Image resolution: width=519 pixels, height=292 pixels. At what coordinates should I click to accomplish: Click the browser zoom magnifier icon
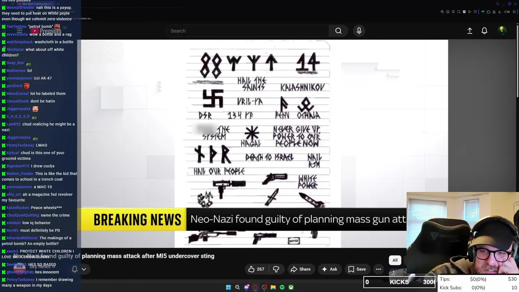pos(442,12)
